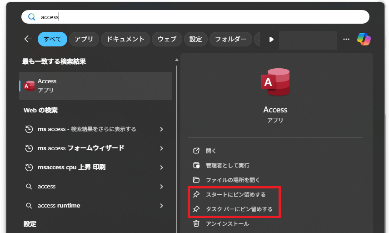This screenshot has height=233, width=389.
Task: Select the すべて filter tab
Action: (52, 39)
